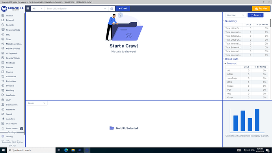Click the round icon beside the URL field
The width and height of the screenshot is (272, 153).
112,9
